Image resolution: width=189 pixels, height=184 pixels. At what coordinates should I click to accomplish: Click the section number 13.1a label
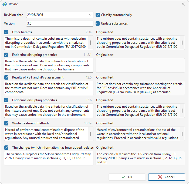88,123
